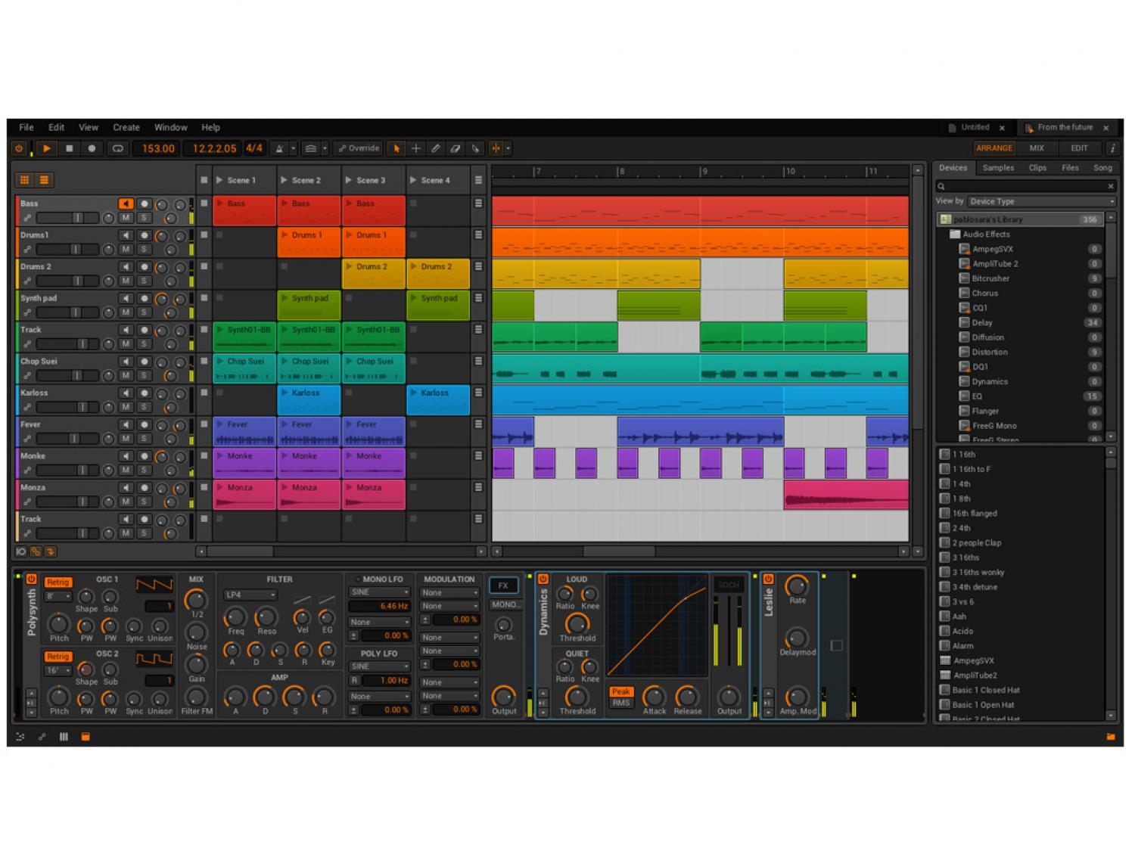Click the global Record button
Viewport: 1135px width, 851px height.
coord(92,149)
